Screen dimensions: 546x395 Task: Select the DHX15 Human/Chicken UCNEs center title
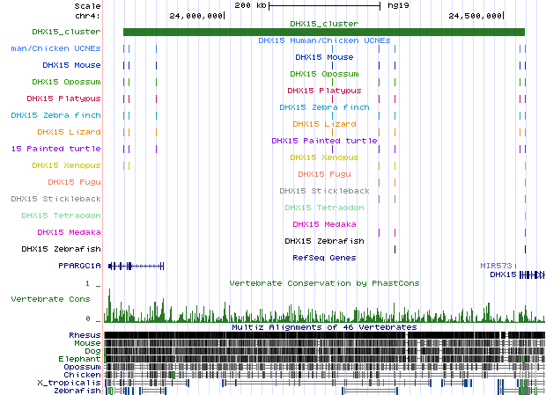click(324, 40)
